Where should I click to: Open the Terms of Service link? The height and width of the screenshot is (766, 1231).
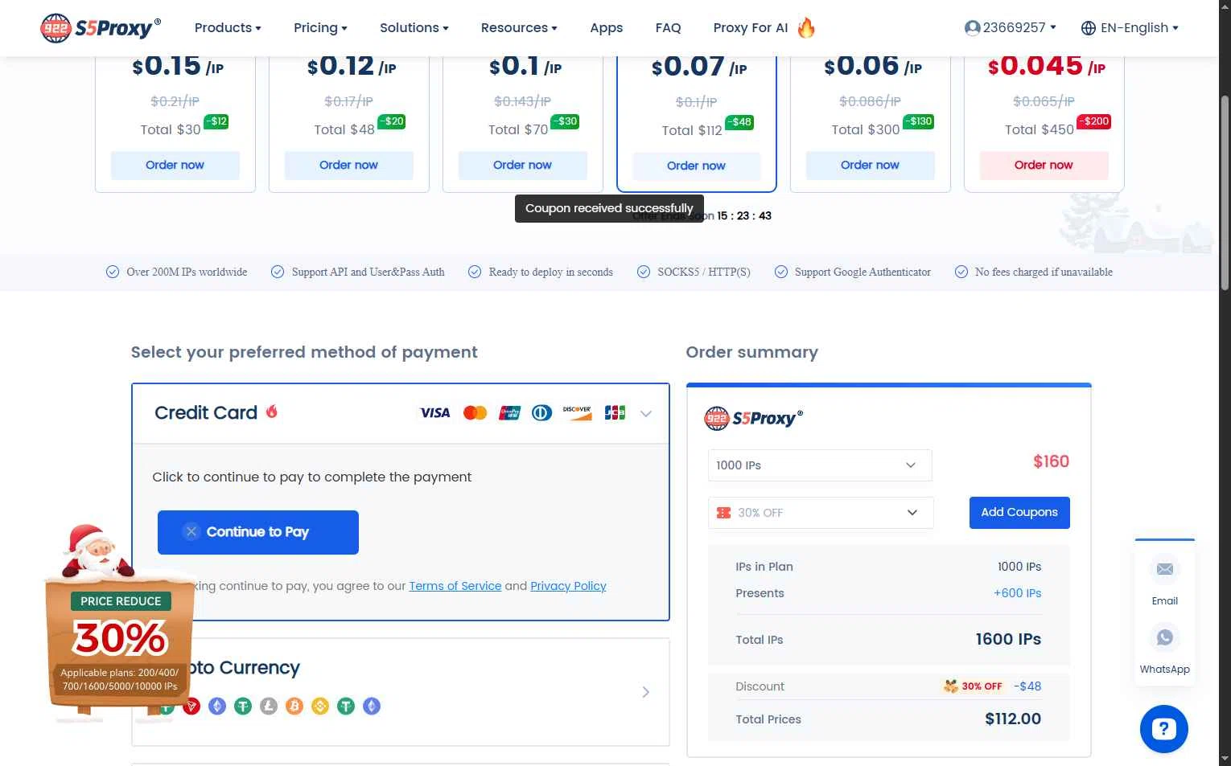455,586
